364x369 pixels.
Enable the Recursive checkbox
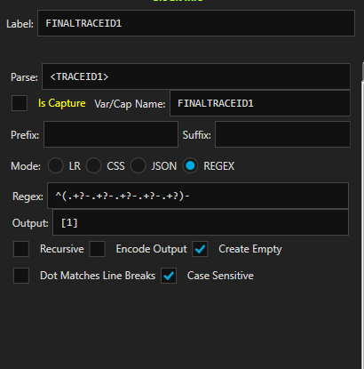[x=21, y=249]
